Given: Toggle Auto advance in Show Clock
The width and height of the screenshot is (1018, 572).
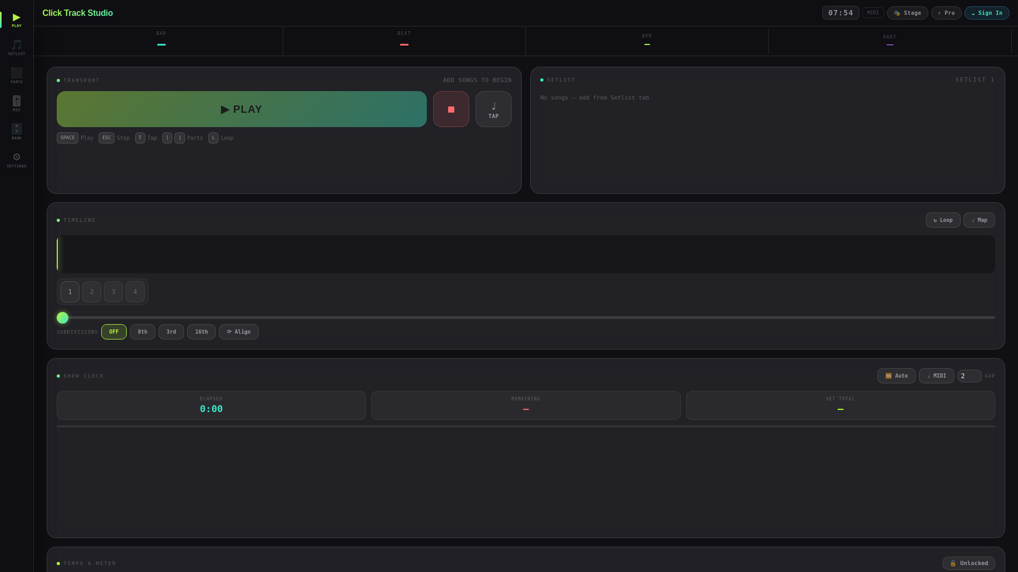Looking at the screenshot, I should [897, 376].
